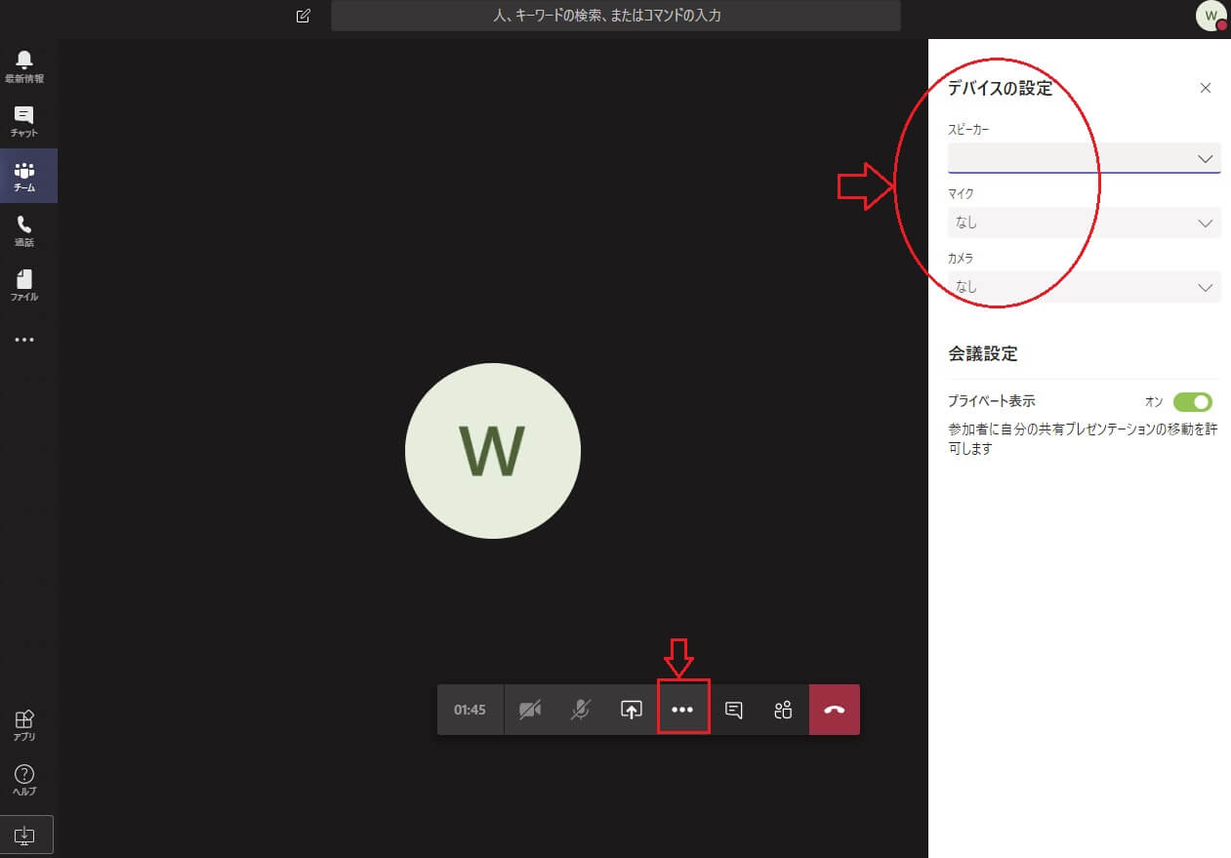Screen dimensions: 1231x858
Task: Open more actions in call toolbar
Action: (682, 710)
